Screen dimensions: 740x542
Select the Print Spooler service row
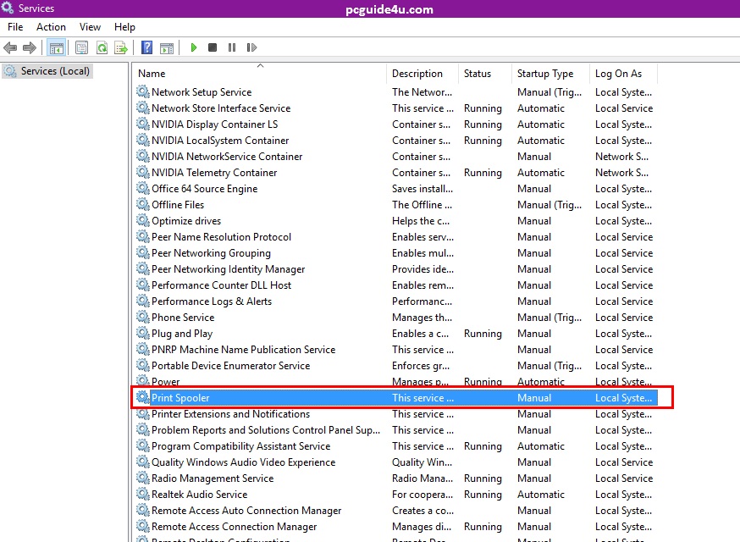[180, 398]
